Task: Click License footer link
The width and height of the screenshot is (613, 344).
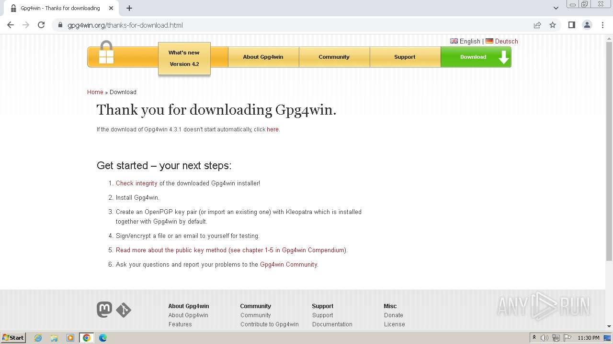Action: [x=395, y=324]
